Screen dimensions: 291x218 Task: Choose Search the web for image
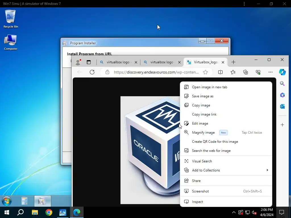226,151
